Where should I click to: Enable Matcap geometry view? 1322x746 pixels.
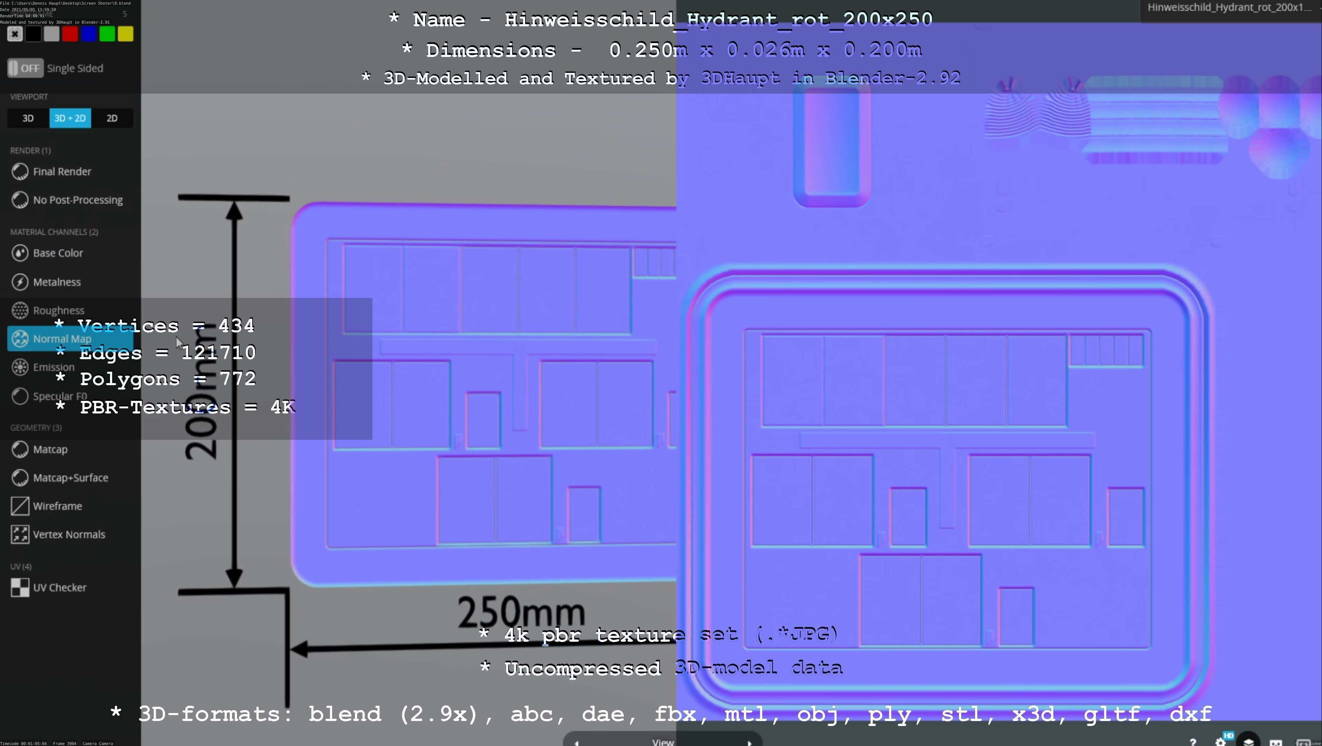[40, 449]
